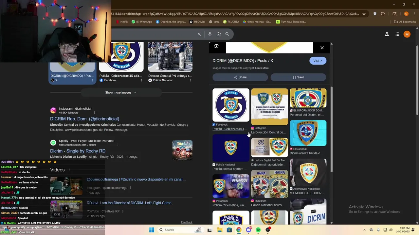Open File Explorer from the taskbar
Screen dimensions: 419x235
(x=219, y=230)
